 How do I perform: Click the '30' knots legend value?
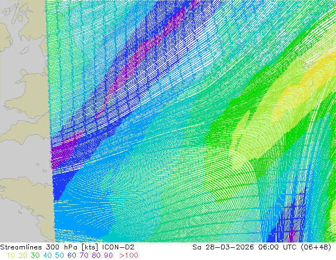35,256
